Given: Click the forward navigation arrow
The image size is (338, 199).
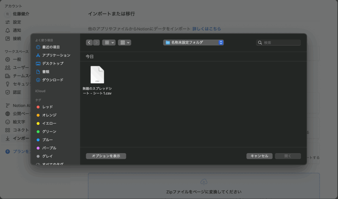Looking at the screenshot, I should [96, 43].
